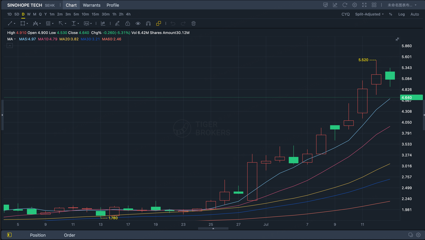Select the arrow annotation tool
Image resolution: width=425 pixels, height=240 pixels.
tap(61, 24)
